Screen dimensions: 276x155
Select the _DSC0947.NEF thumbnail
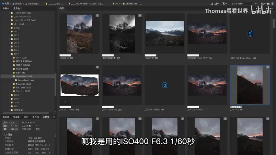pos(165,34)
